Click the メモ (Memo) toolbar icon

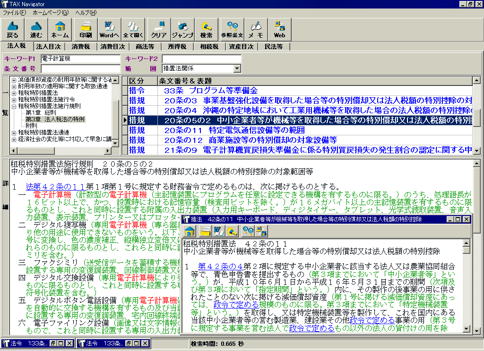(256, 30)
